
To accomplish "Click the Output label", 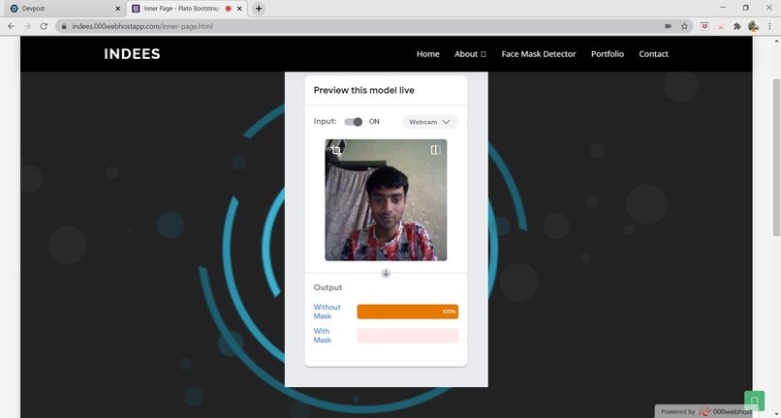I will [328, 287].
